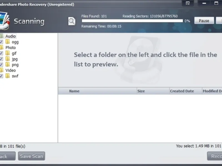Open the jpg folder icon
Screen dimensions: 222x166
click(x=8, y=59)
